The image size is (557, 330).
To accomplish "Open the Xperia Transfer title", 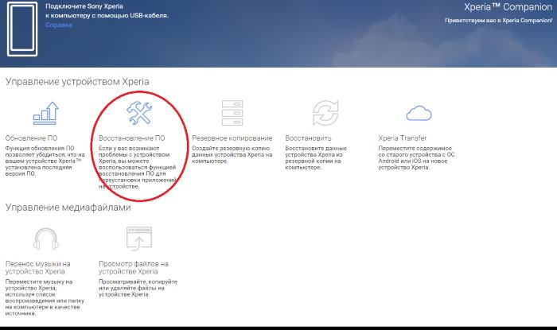I will [402, 138].
